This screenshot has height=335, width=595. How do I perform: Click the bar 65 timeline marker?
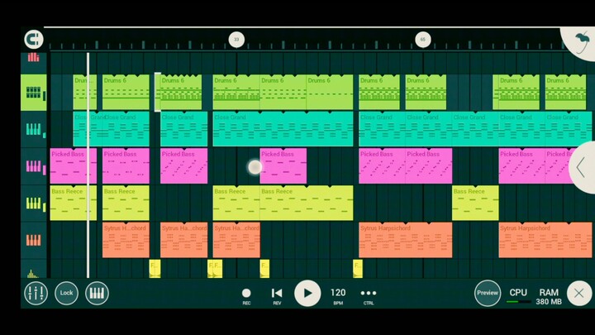pyautogui.click(x=422, y=39)
